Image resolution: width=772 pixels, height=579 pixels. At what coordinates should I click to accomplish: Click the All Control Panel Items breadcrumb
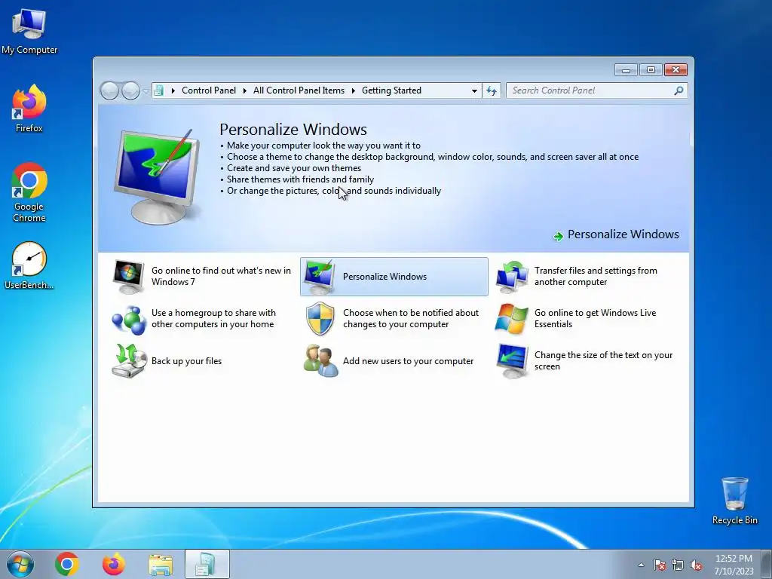299,90
